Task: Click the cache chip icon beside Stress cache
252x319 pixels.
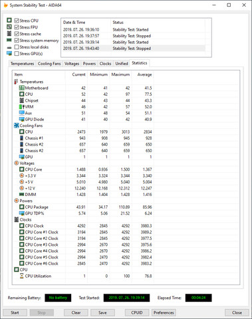Action: point(9,34)
